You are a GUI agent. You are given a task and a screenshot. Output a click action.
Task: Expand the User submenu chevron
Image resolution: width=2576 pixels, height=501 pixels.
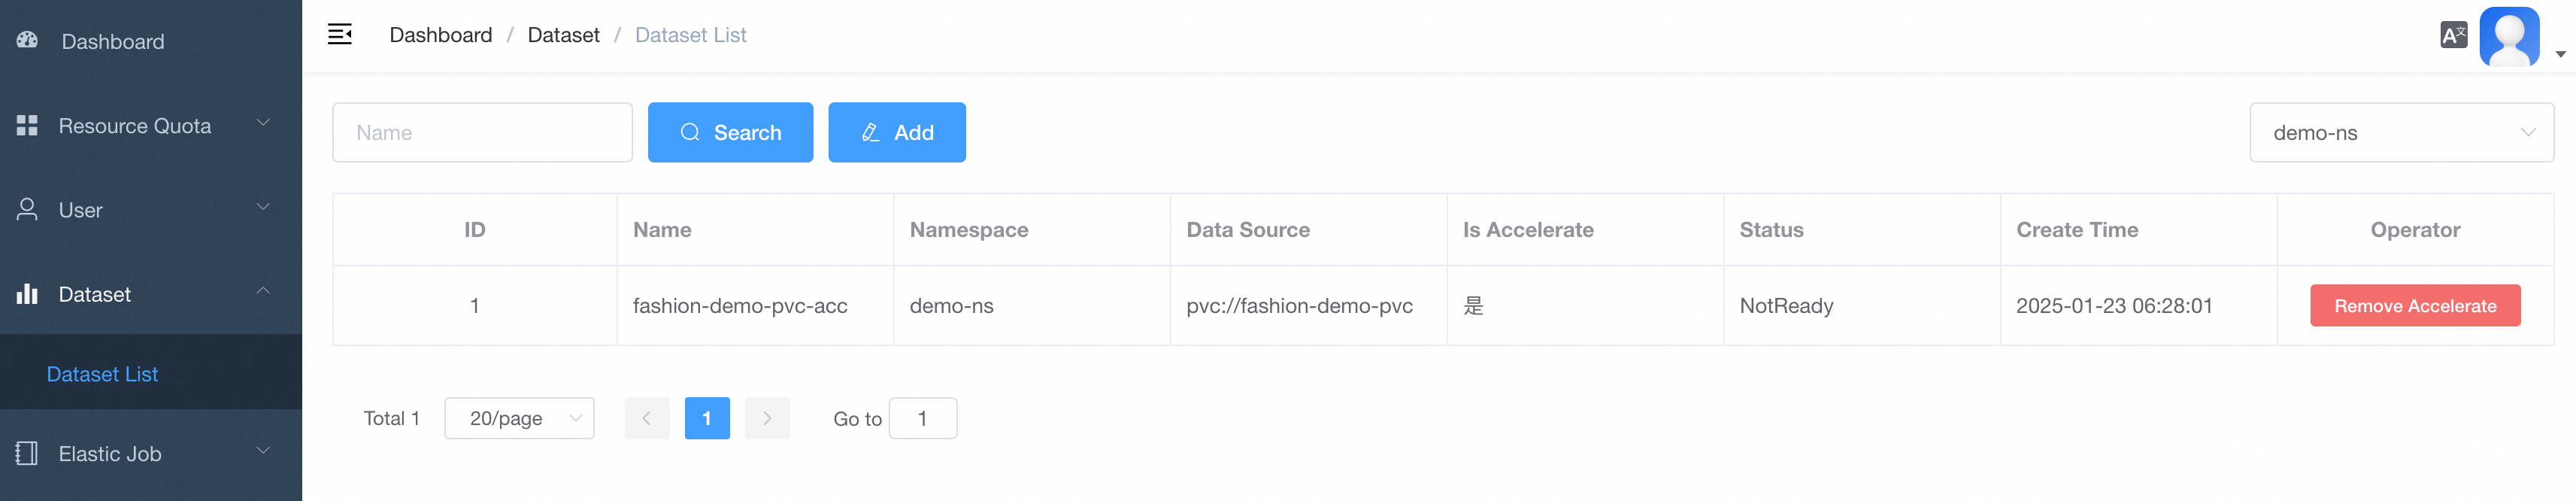click(x=263, y=207)
